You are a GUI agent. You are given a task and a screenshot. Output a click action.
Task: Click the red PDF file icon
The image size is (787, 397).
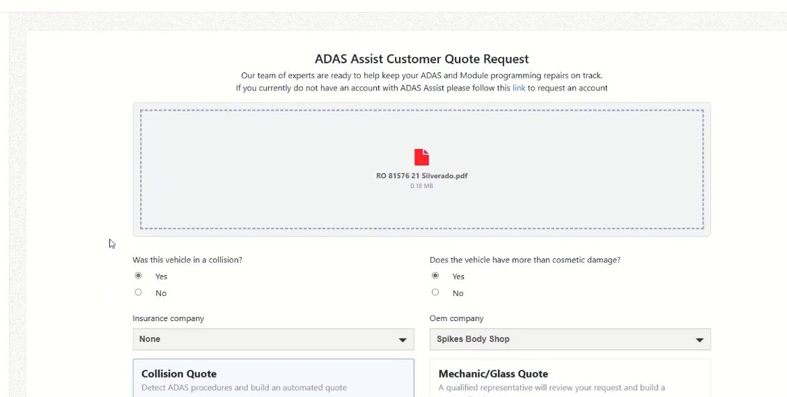click(421, 157)
